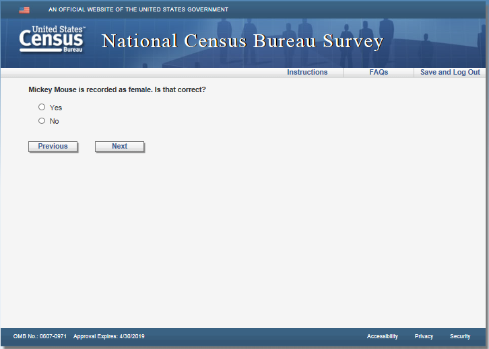Go back with the Previous button

click(x=53, y=147)
